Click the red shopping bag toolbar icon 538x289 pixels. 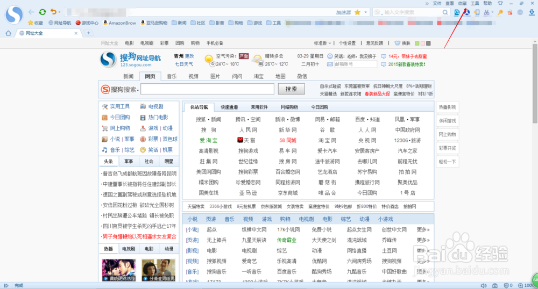[x=510, y=12]
